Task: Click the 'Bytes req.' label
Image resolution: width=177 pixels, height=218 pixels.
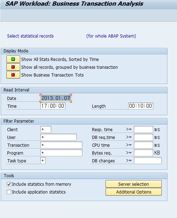Action: pyautogui.click(x=102, y=153)
